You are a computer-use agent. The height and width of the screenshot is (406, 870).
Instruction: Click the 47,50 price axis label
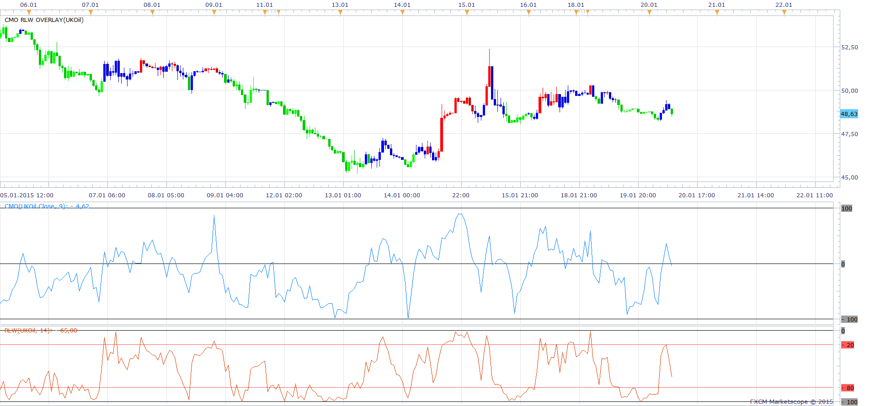point(849,134)
